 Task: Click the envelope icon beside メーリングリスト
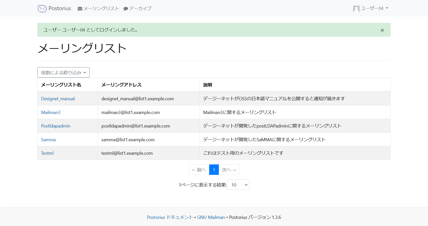80,9
